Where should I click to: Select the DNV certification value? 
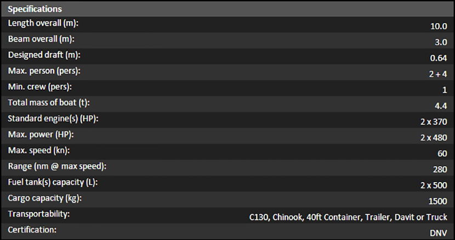tap(439, 232)
